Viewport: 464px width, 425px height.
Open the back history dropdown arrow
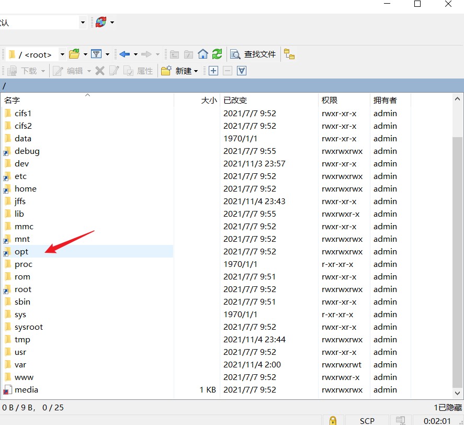pos(135,54)
